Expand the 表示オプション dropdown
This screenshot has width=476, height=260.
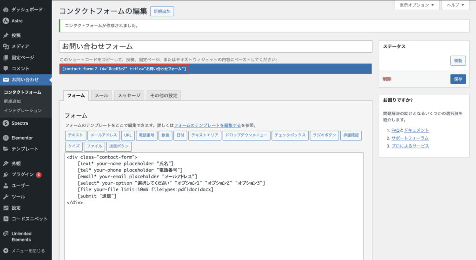(416, 5)
